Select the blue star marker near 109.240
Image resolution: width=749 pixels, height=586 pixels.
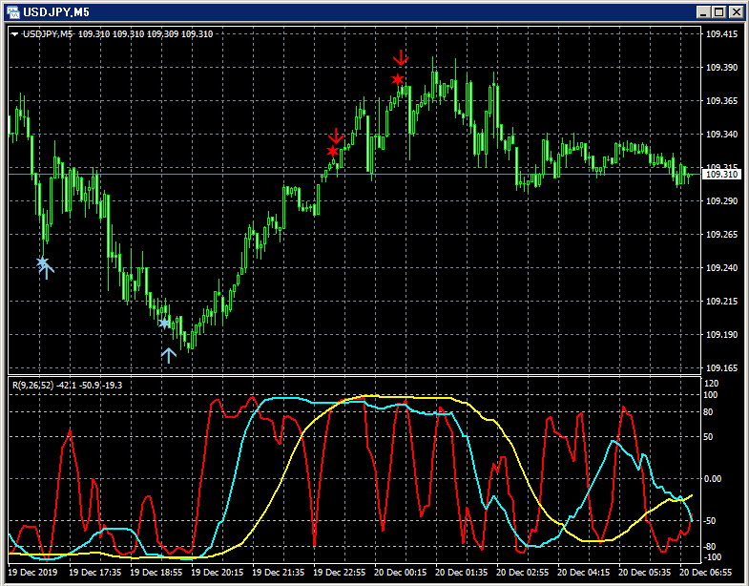coord(43,262)
